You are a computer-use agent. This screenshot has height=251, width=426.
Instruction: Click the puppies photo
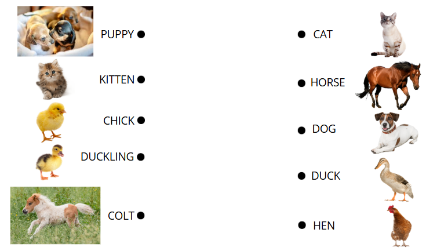56,31
